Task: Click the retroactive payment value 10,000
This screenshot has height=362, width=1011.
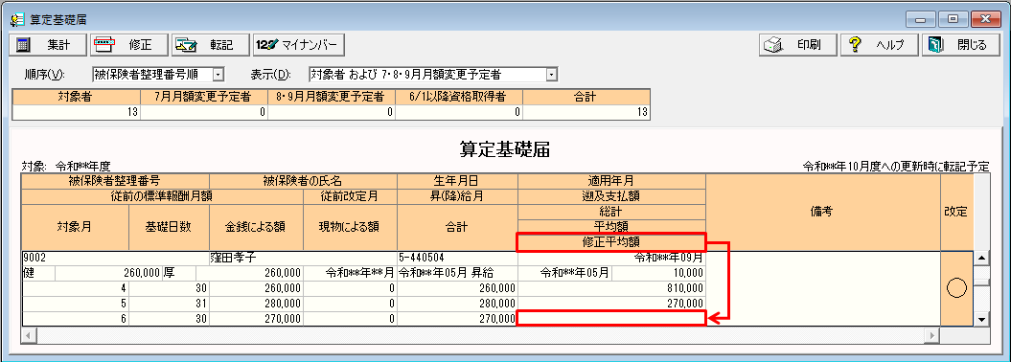Action: click(x=658, y=273)
